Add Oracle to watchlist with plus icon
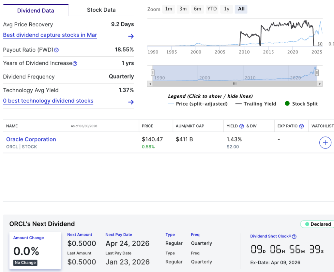This screenshot has height=272, width=334. 325,143
